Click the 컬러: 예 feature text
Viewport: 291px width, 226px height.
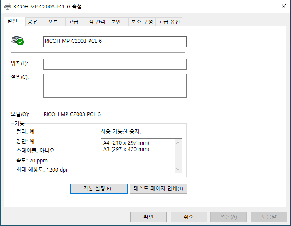click(25, 131)
